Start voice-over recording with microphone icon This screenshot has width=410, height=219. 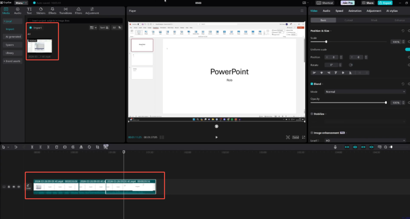tap(335, 147)
